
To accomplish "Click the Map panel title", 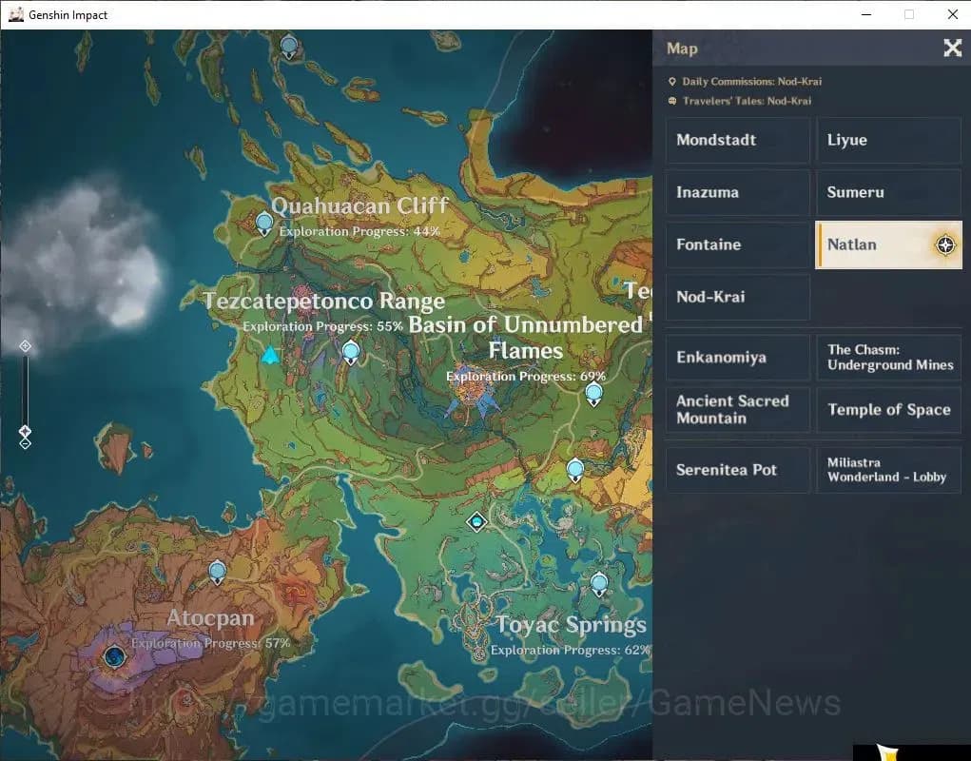I will tap(682, 49).
